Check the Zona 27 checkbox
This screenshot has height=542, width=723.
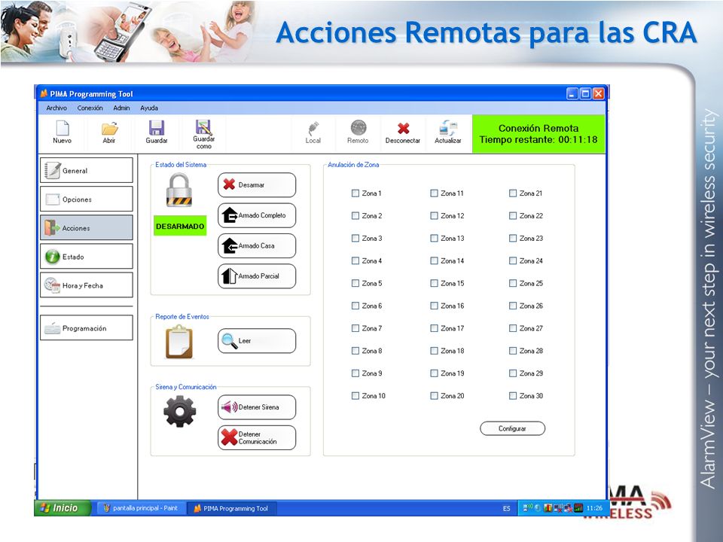click(x=513, y=328)
